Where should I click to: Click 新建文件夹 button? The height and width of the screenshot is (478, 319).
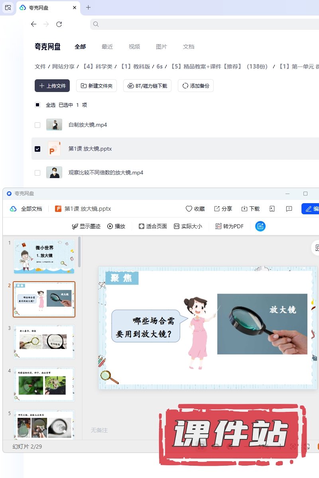(x=96, y=86)
